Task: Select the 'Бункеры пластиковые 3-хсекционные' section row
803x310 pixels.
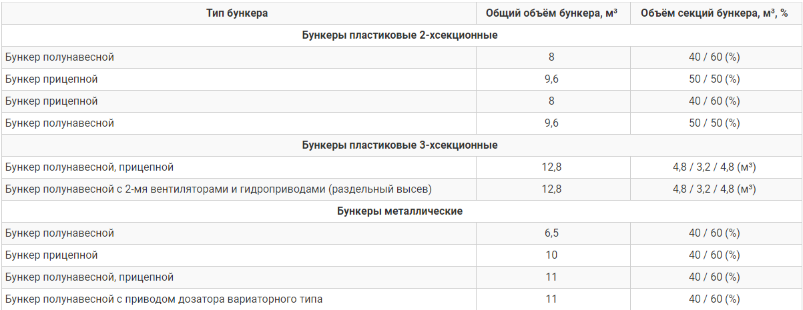Action: click(x=400, y=145)
